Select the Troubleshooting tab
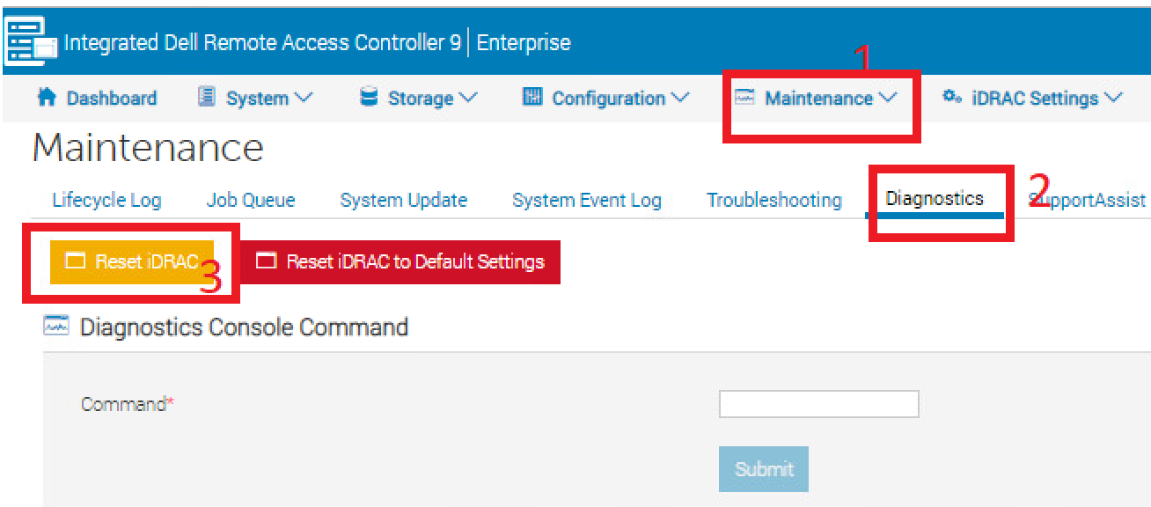 pos(773,200)
